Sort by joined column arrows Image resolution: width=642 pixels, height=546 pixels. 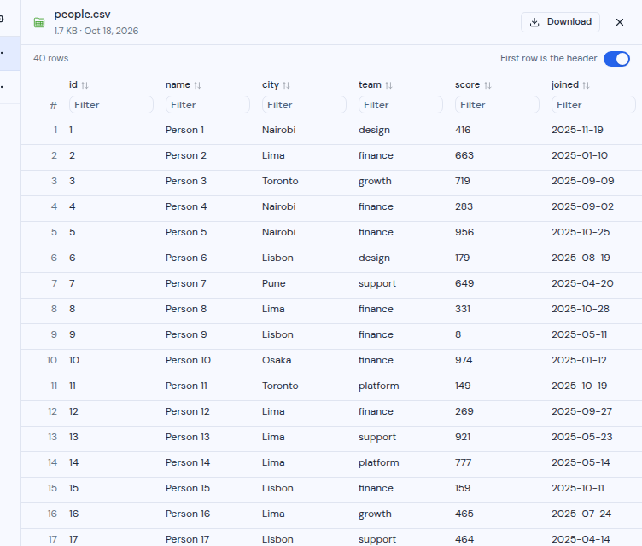[x=586, y=85]
